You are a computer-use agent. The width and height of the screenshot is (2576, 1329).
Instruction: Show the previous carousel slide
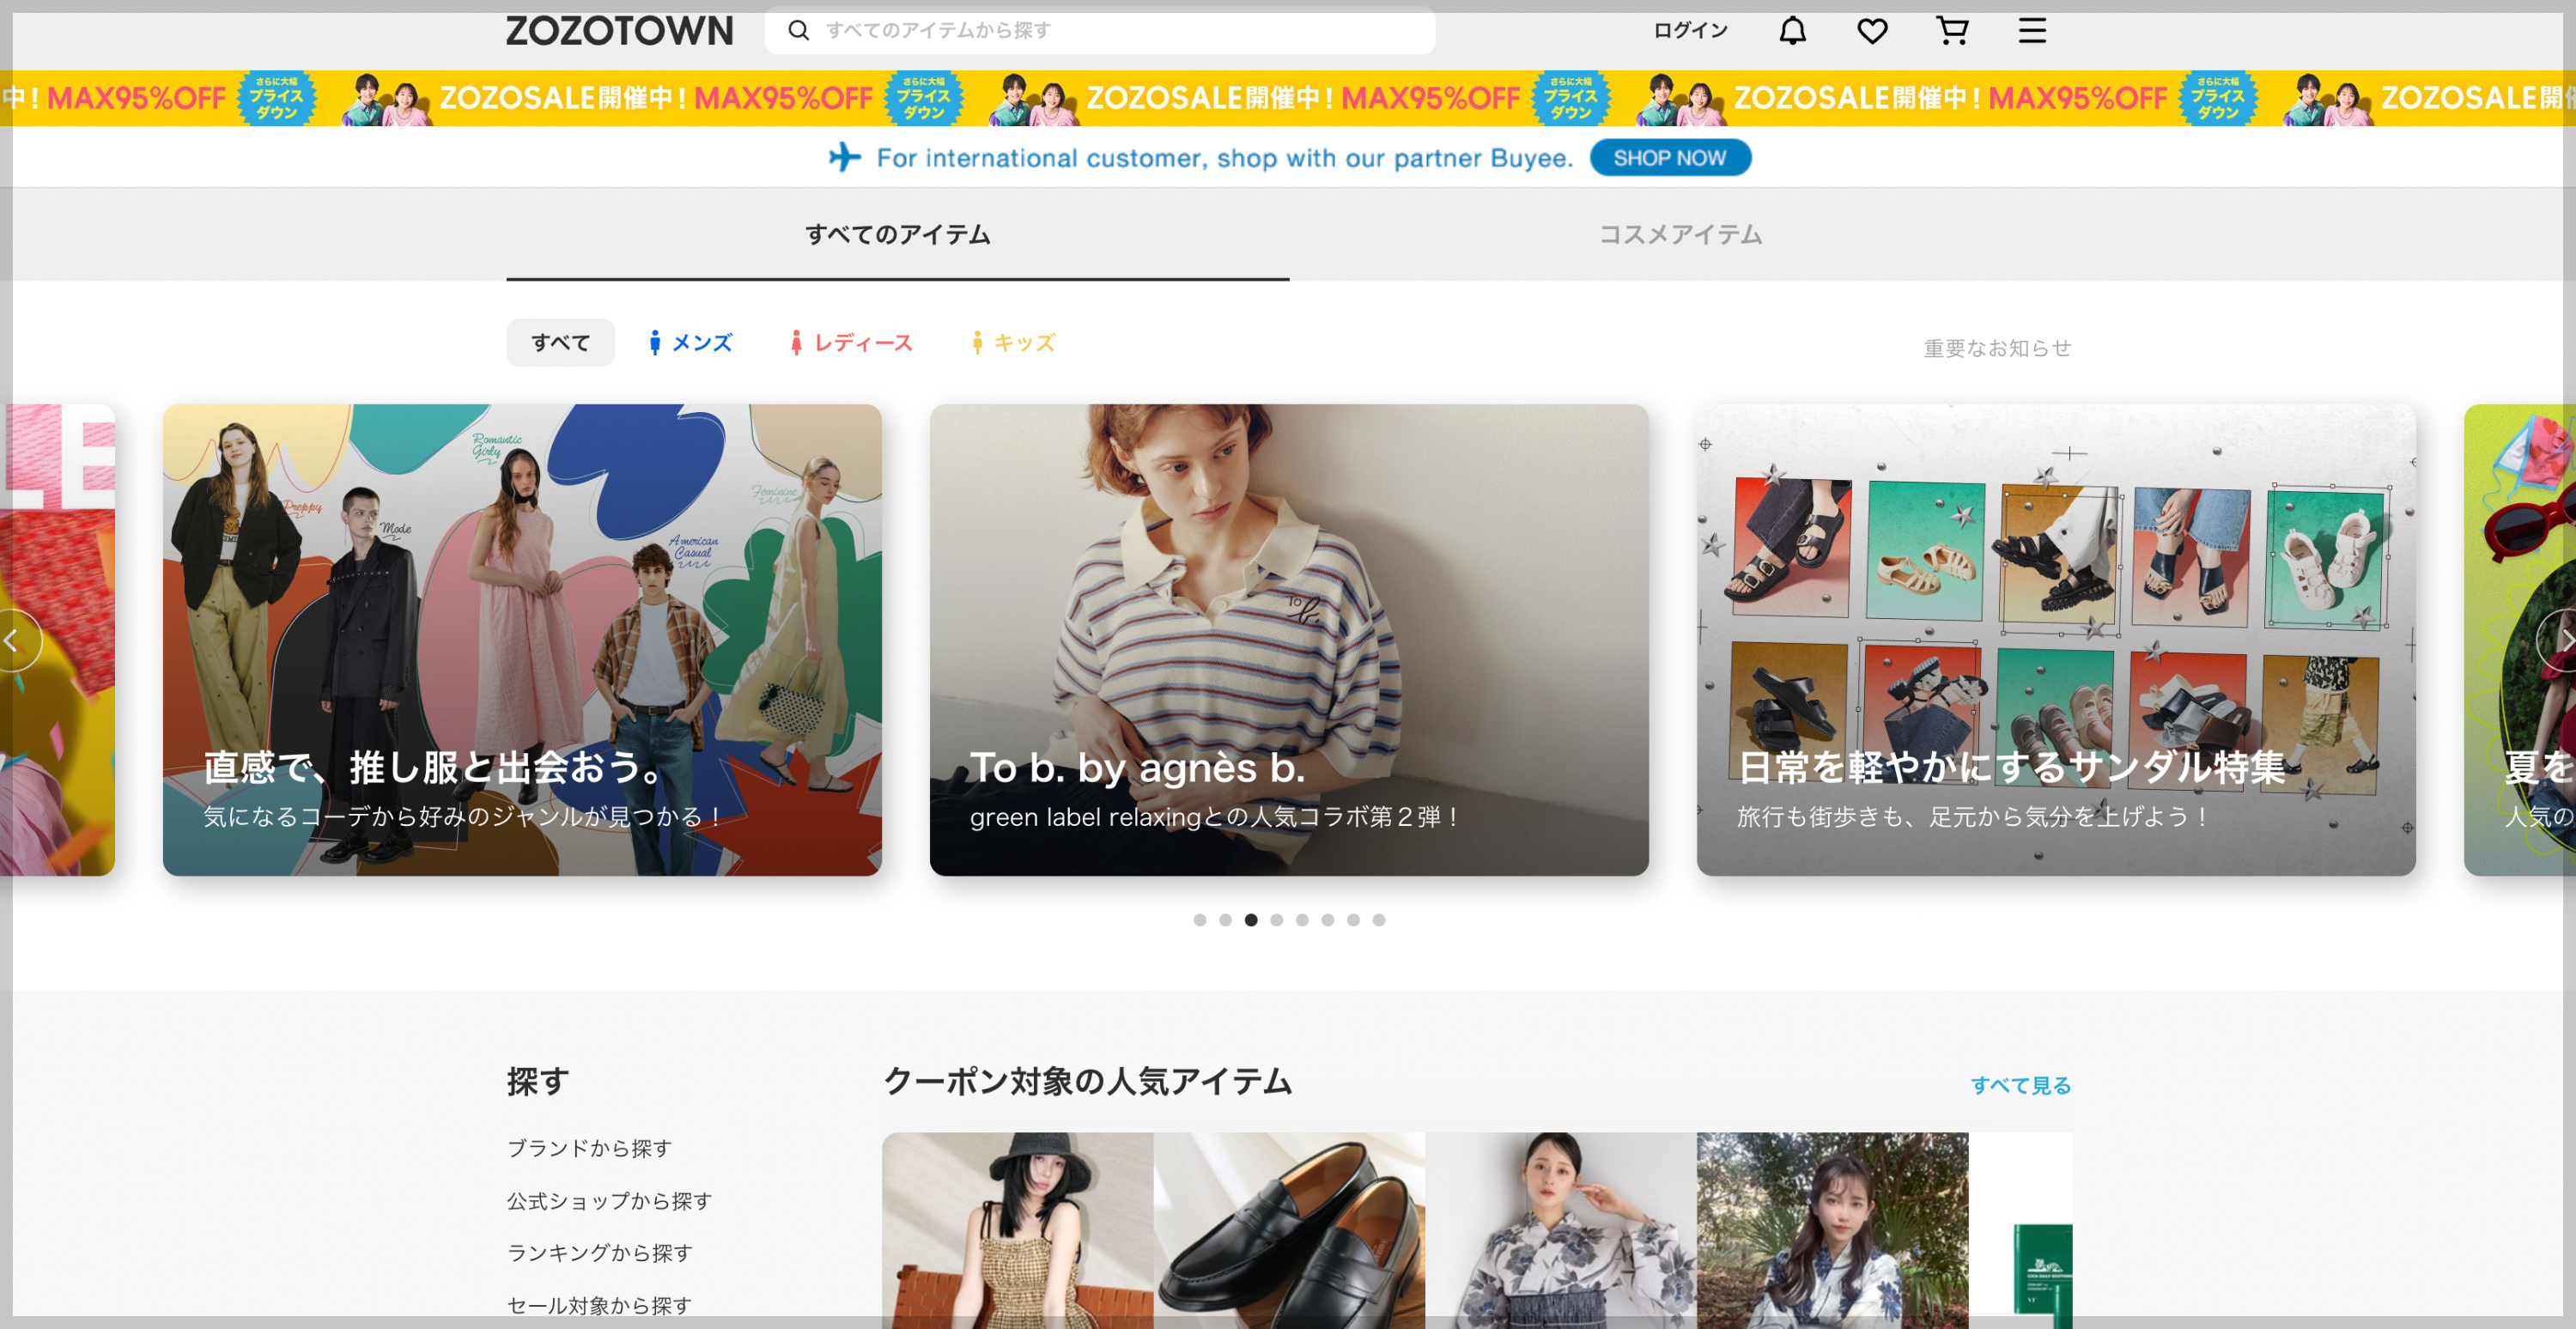click(x=14, y=640)
